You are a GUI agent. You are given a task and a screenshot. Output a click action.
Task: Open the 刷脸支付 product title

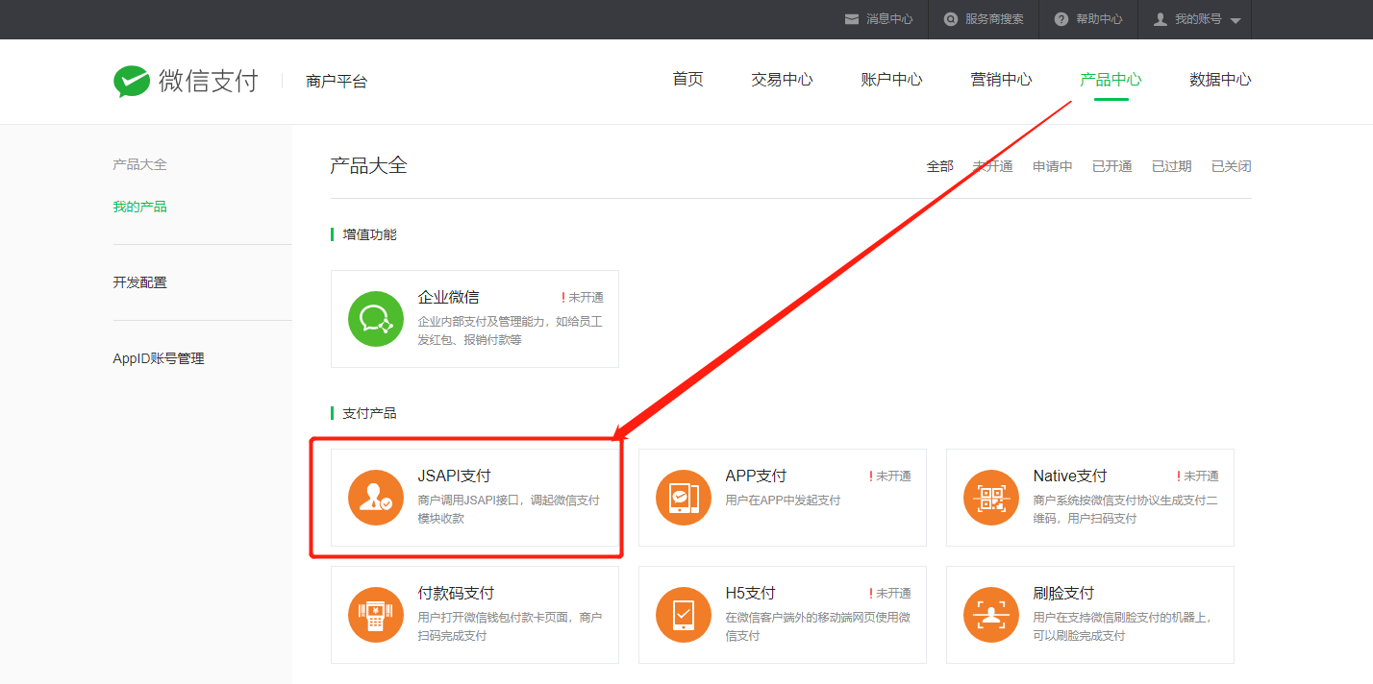point(1063,593)
